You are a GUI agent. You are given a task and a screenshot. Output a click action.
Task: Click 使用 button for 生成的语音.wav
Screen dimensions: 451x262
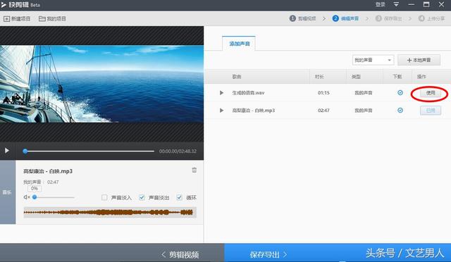coord(431,93)
